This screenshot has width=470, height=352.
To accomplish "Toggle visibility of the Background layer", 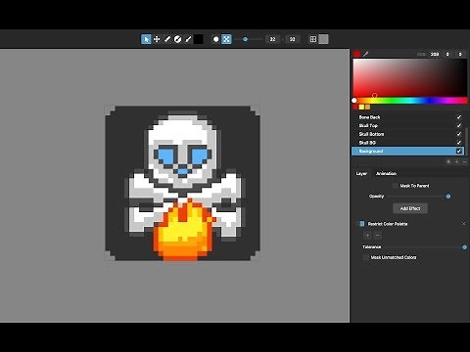I will (459, 151).
